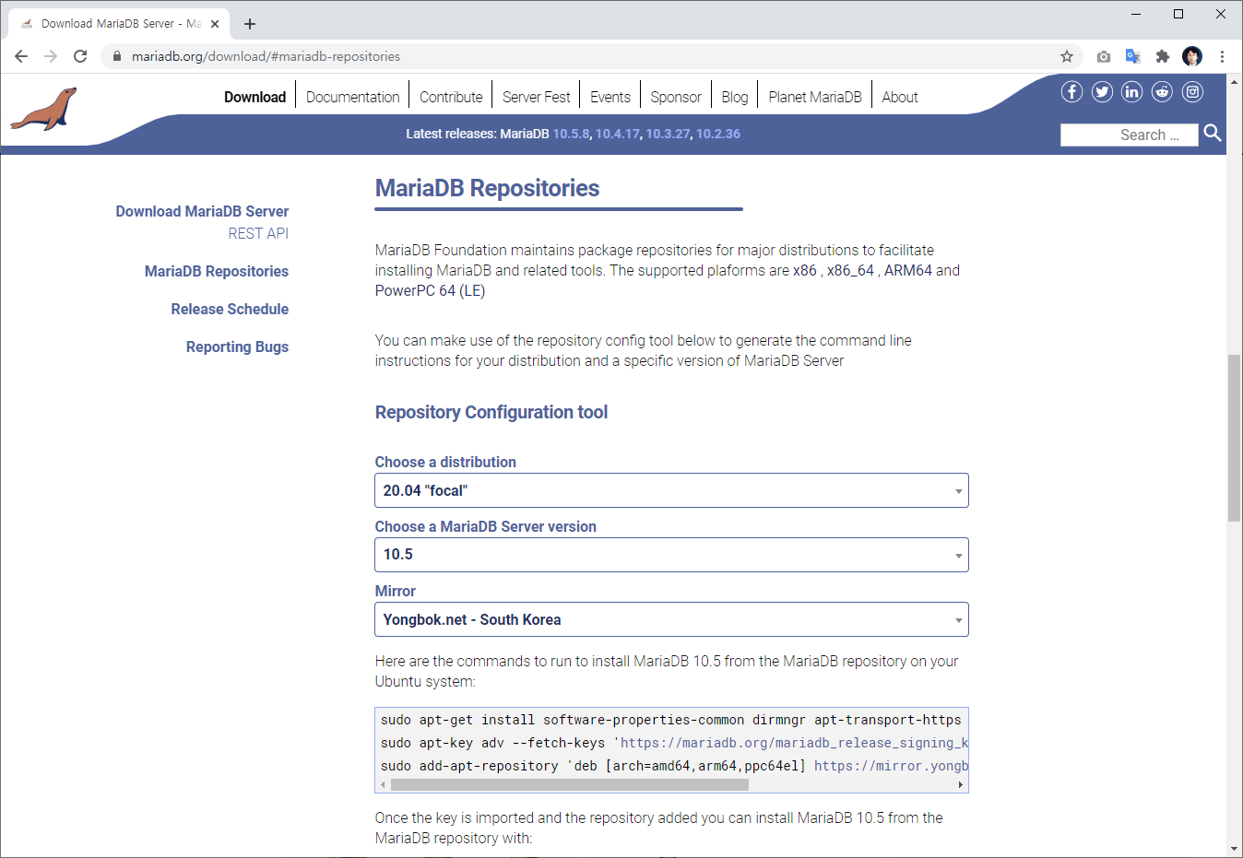Screen dimensions: 1243x858
Task: Open the Choose a distribution dropdown
Action: (671, 490)
